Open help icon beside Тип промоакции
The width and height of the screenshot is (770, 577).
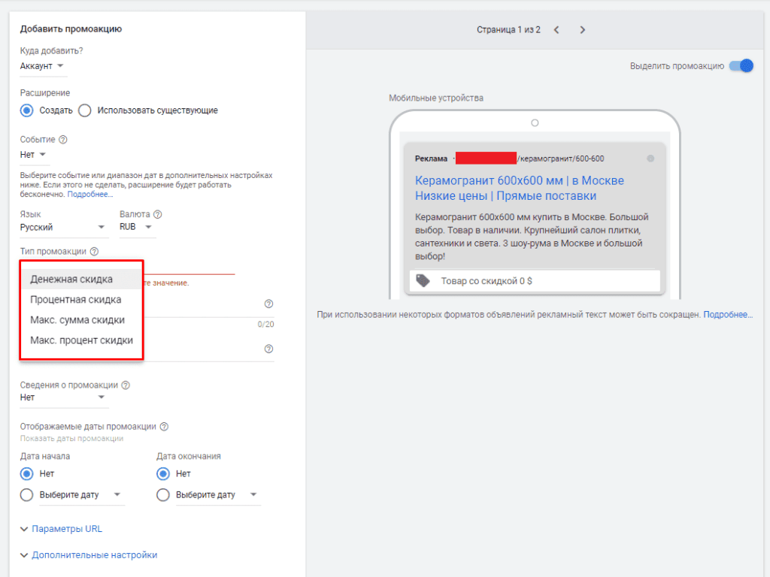click(94, 251)
